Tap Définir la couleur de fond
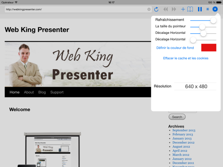Viewport: 223px width, 167px height. click(x=175, y=48)
